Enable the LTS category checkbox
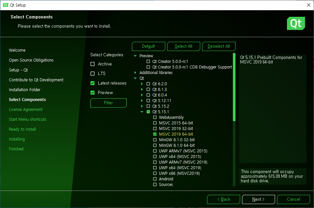 92,73
